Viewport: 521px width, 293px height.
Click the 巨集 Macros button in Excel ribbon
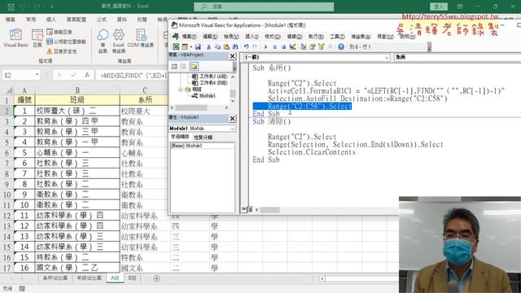(x=37, y=38)
